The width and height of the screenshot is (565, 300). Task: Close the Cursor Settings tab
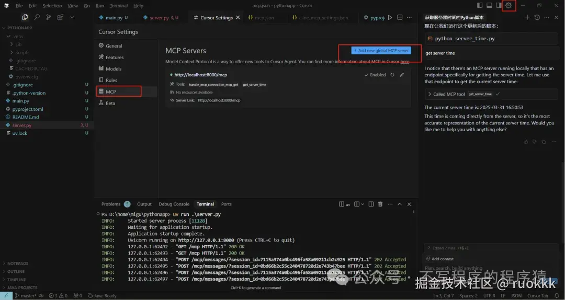(x=238, y=17)
